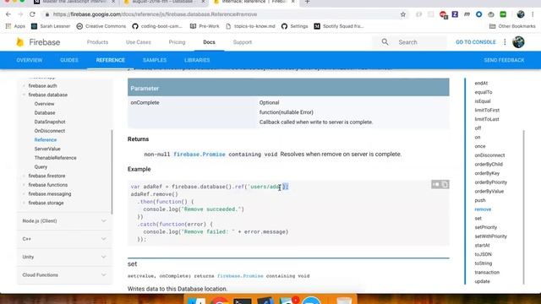Jump to setWithPriority in contents list
The height and width of the screenshot is (304, 541).
(x=490, y=236)
